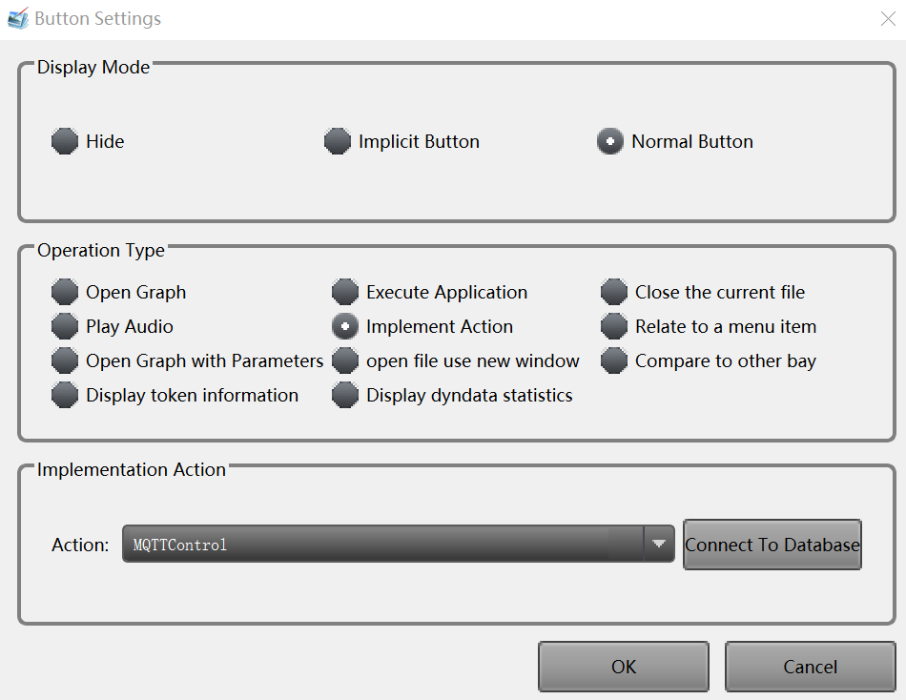Pick open file use new window
This screenshot has width=906, height=700.
(345, 361)
